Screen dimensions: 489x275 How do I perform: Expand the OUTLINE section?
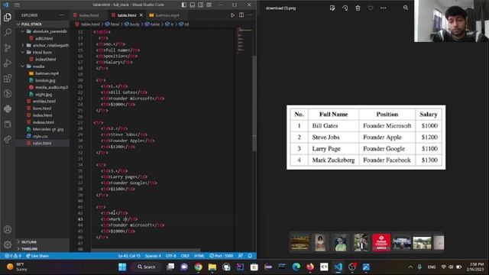[43, 242]
